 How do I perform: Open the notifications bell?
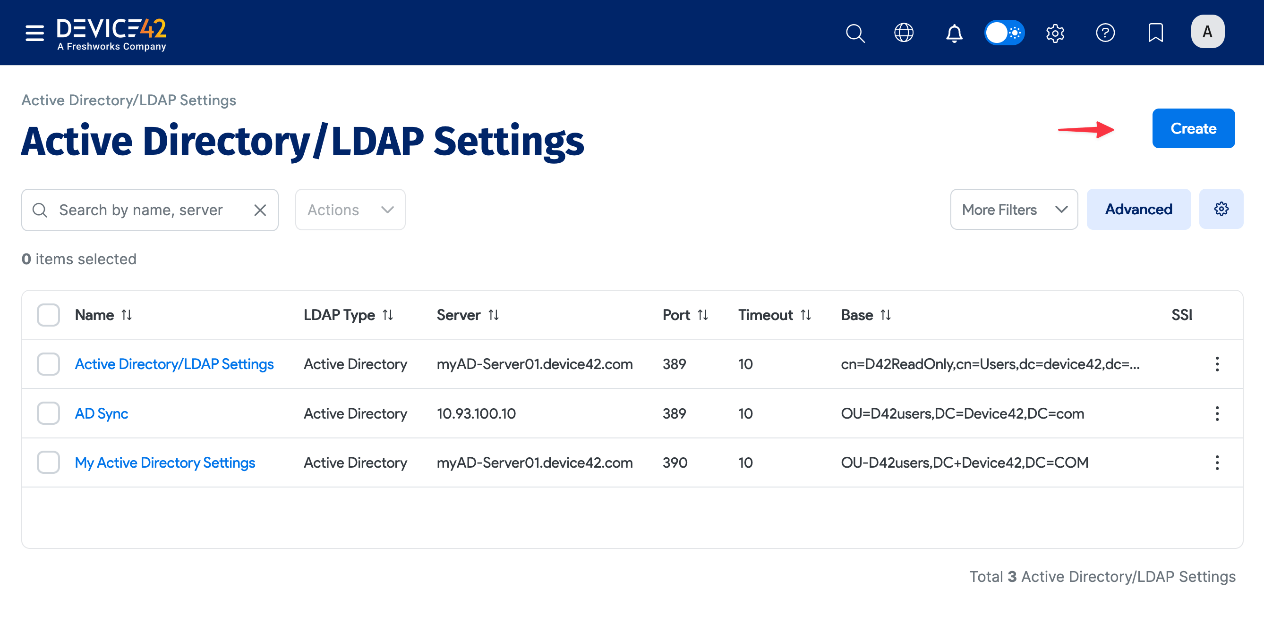(954, 33)
